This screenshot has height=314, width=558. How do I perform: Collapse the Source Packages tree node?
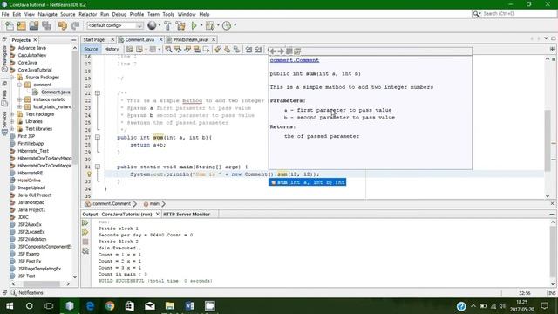12,78
